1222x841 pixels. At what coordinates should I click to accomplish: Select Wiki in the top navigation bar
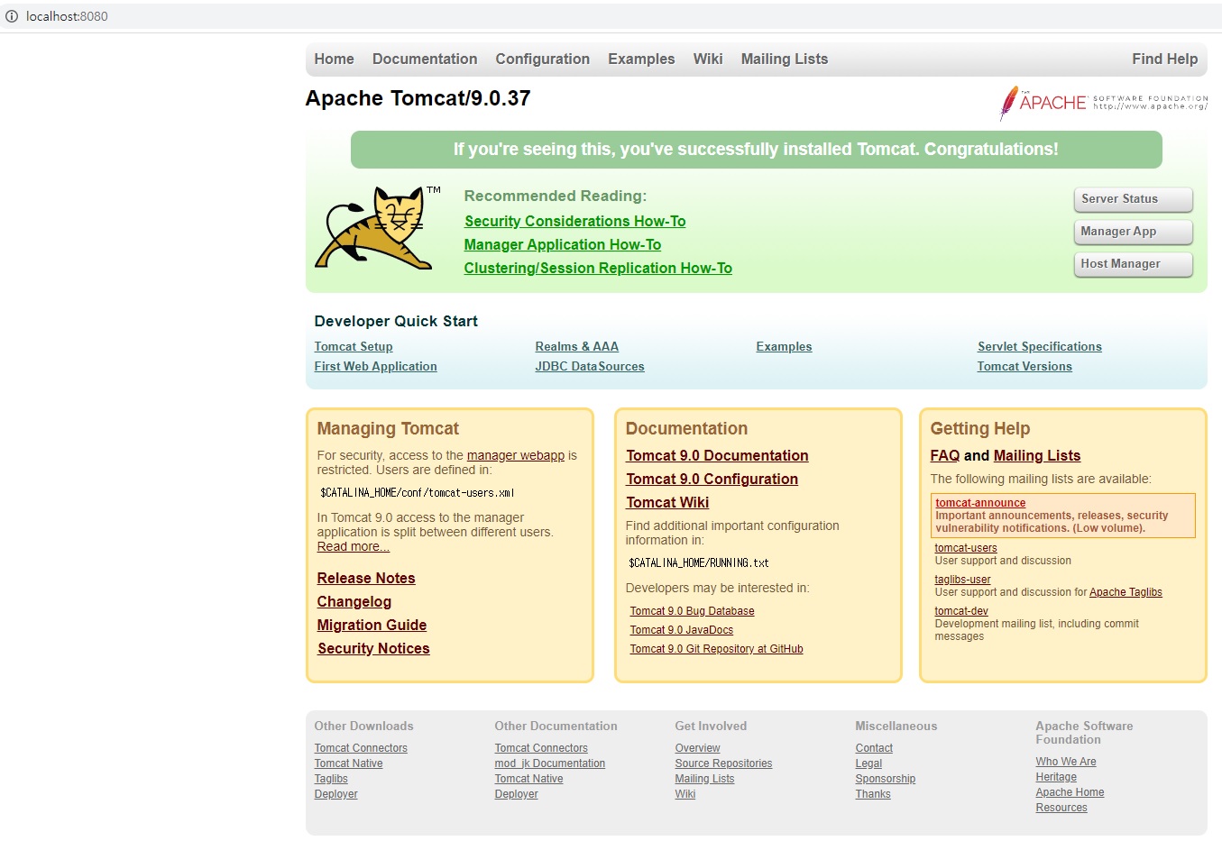coord(708,59)
